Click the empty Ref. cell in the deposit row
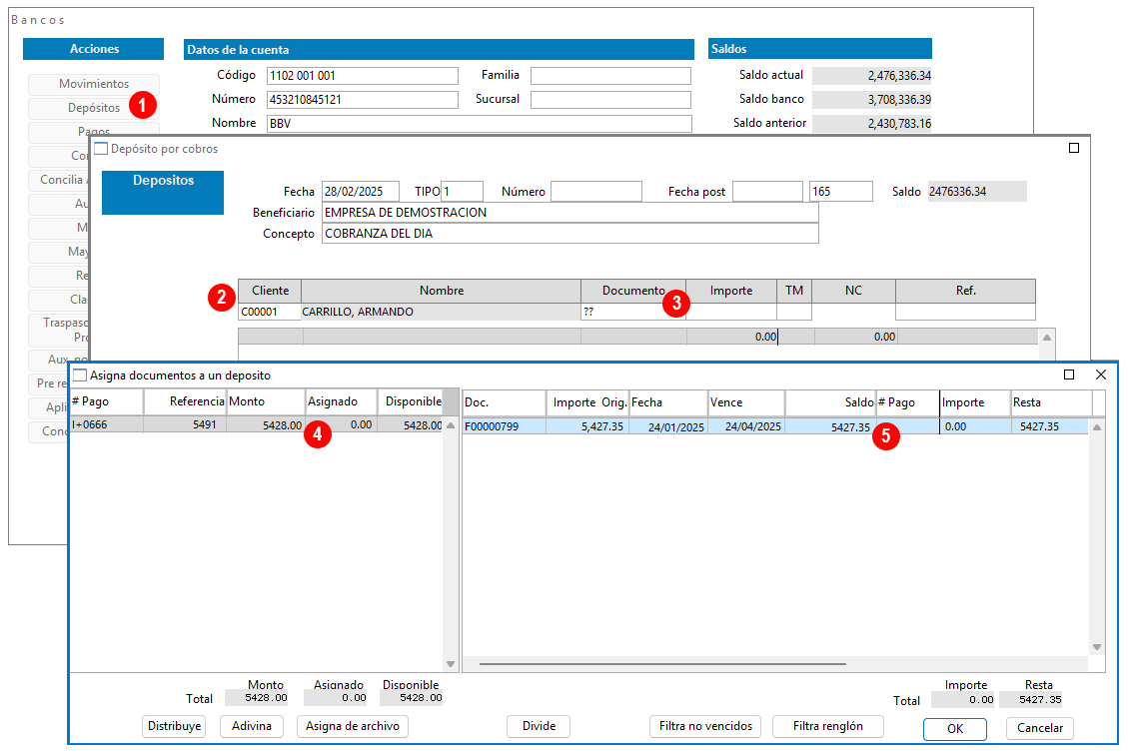This screenshot has width=1128, height=754. click(x=965, y=312)
